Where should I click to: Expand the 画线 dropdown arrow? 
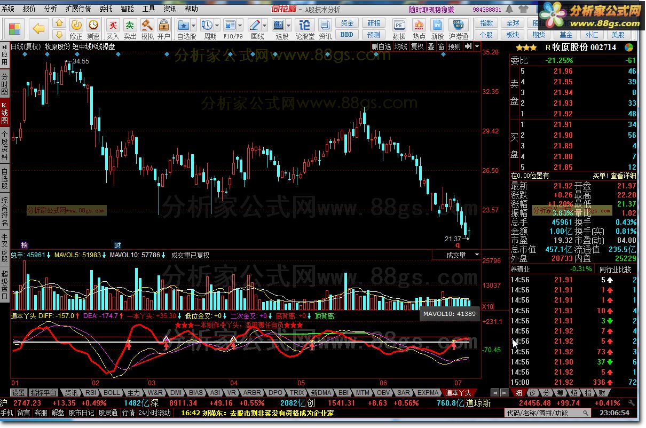265,26
